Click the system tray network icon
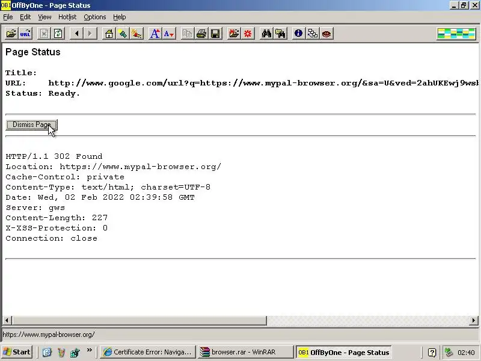 click(449, 352)
